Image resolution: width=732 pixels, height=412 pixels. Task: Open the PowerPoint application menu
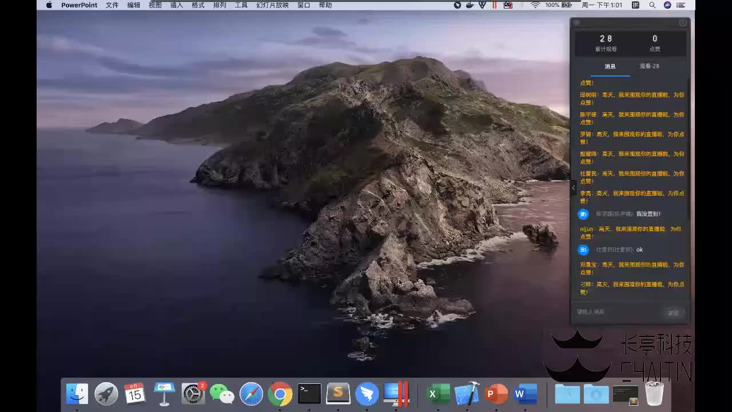(79, 5)
